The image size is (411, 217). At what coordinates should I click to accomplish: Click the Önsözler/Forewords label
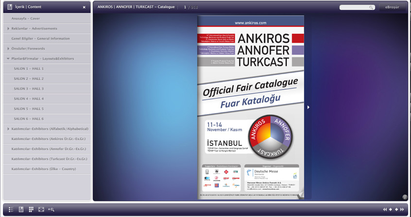coord(28,48)
